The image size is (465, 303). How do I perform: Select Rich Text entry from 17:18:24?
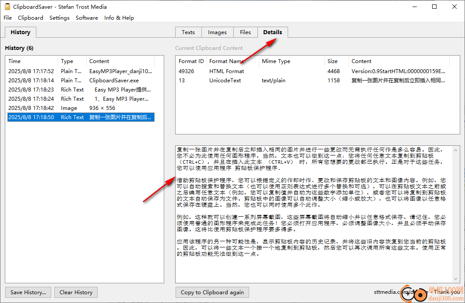pyautogui.click(x=81, y=99)
